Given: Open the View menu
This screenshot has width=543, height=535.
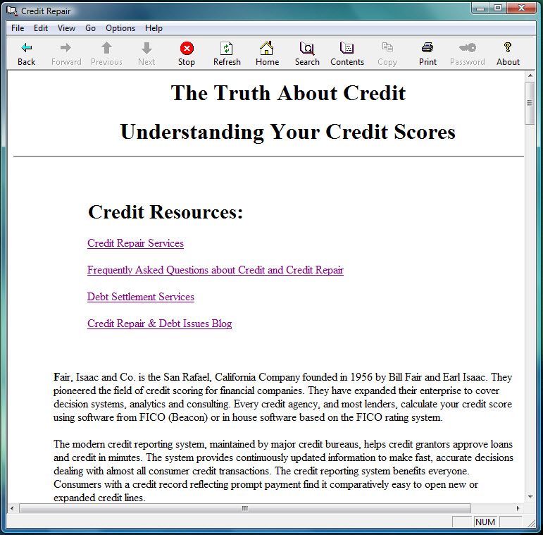Looking at the screenshot, I should [x=66, y=28].
